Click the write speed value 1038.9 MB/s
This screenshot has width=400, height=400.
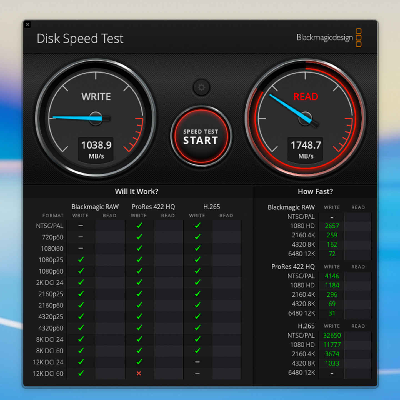coord(96,150)
